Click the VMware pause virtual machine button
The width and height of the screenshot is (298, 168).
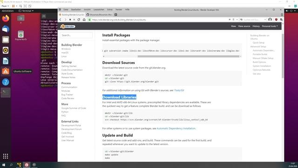pos(13,6)
